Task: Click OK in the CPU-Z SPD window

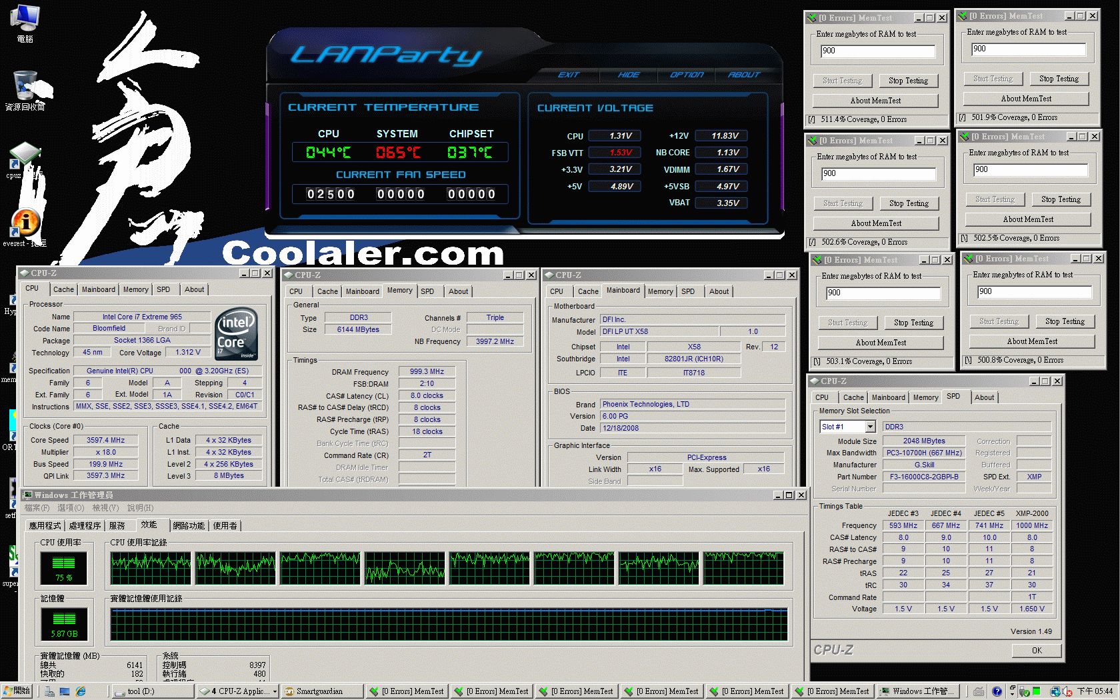Action: click(x=1037, y=651)
